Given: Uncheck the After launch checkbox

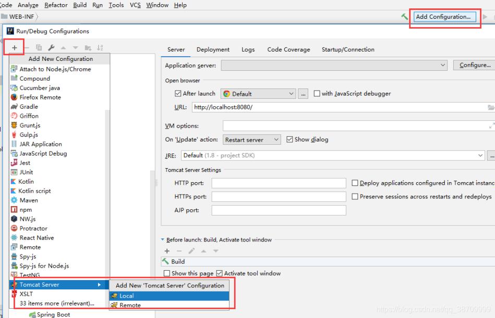Looking at the screenshot, I should tap(178, 94).
